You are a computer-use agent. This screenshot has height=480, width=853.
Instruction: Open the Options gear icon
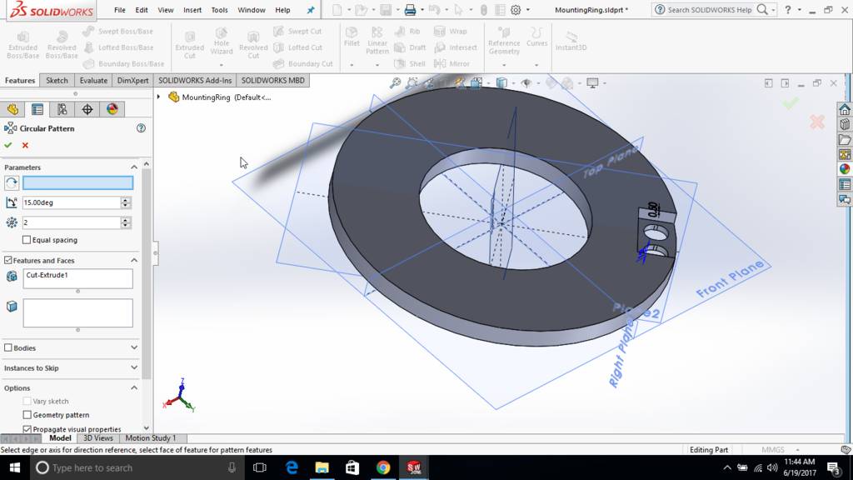[516, 10]
